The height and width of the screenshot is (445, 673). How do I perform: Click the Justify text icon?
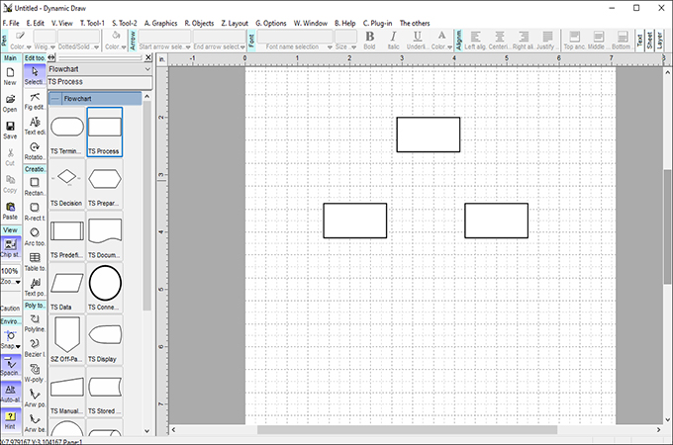click(547, 41)
